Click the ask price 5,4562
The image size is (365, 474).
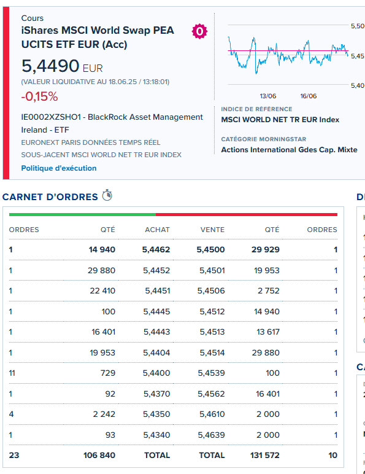pyautogui.click(x=211, y=394)
